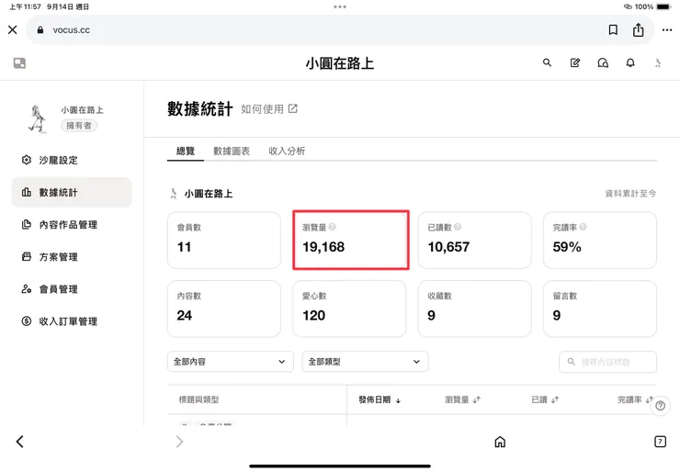Tap the battery indicator in status bar
Image resolution: width=680 pixels, height=472 pixels.
pos(663,6)
